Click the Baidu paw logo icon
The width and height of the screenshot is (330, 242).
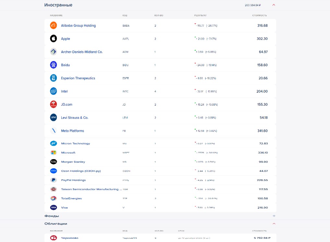pos(53,65)
